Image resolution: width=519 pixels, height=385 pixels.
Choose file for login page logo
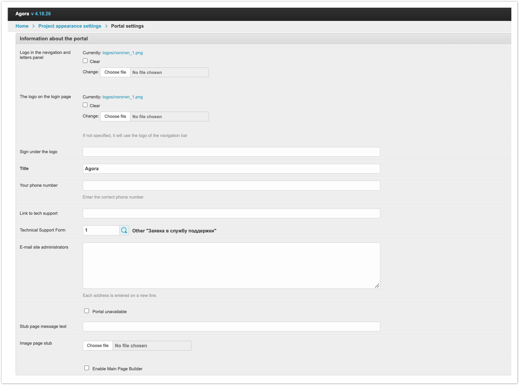pyautogui.click(x=115, y=117)
